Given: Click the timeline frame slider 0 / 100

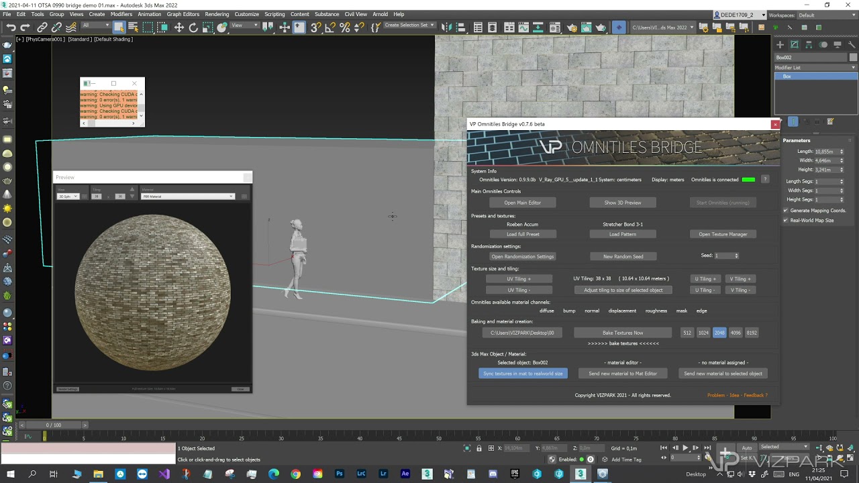Looking at the screenshot, I should [x=53, y=425].
